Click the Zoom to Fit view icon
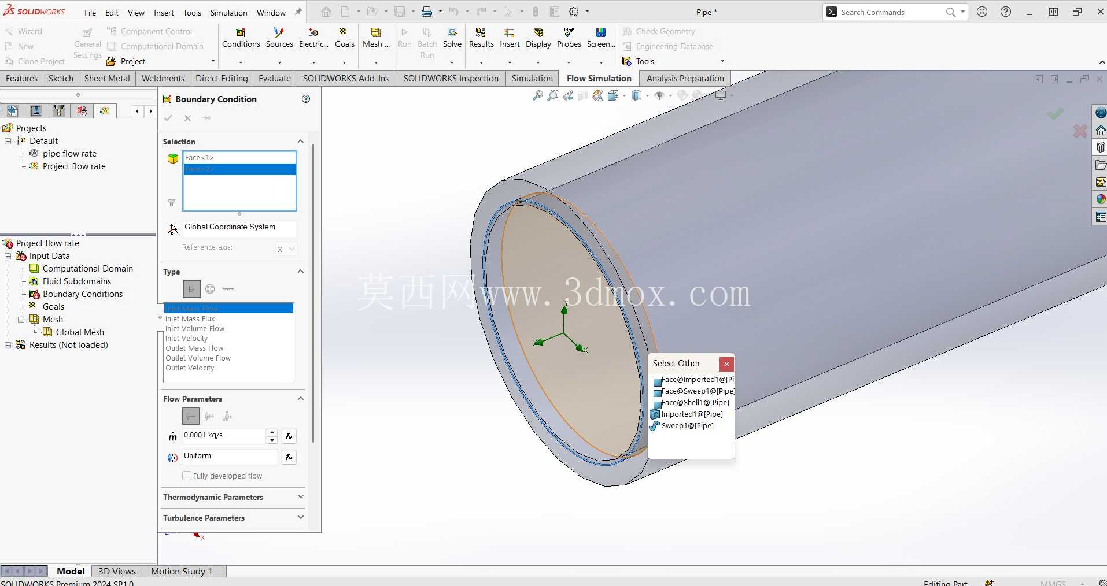 click(x=538, y=95)
